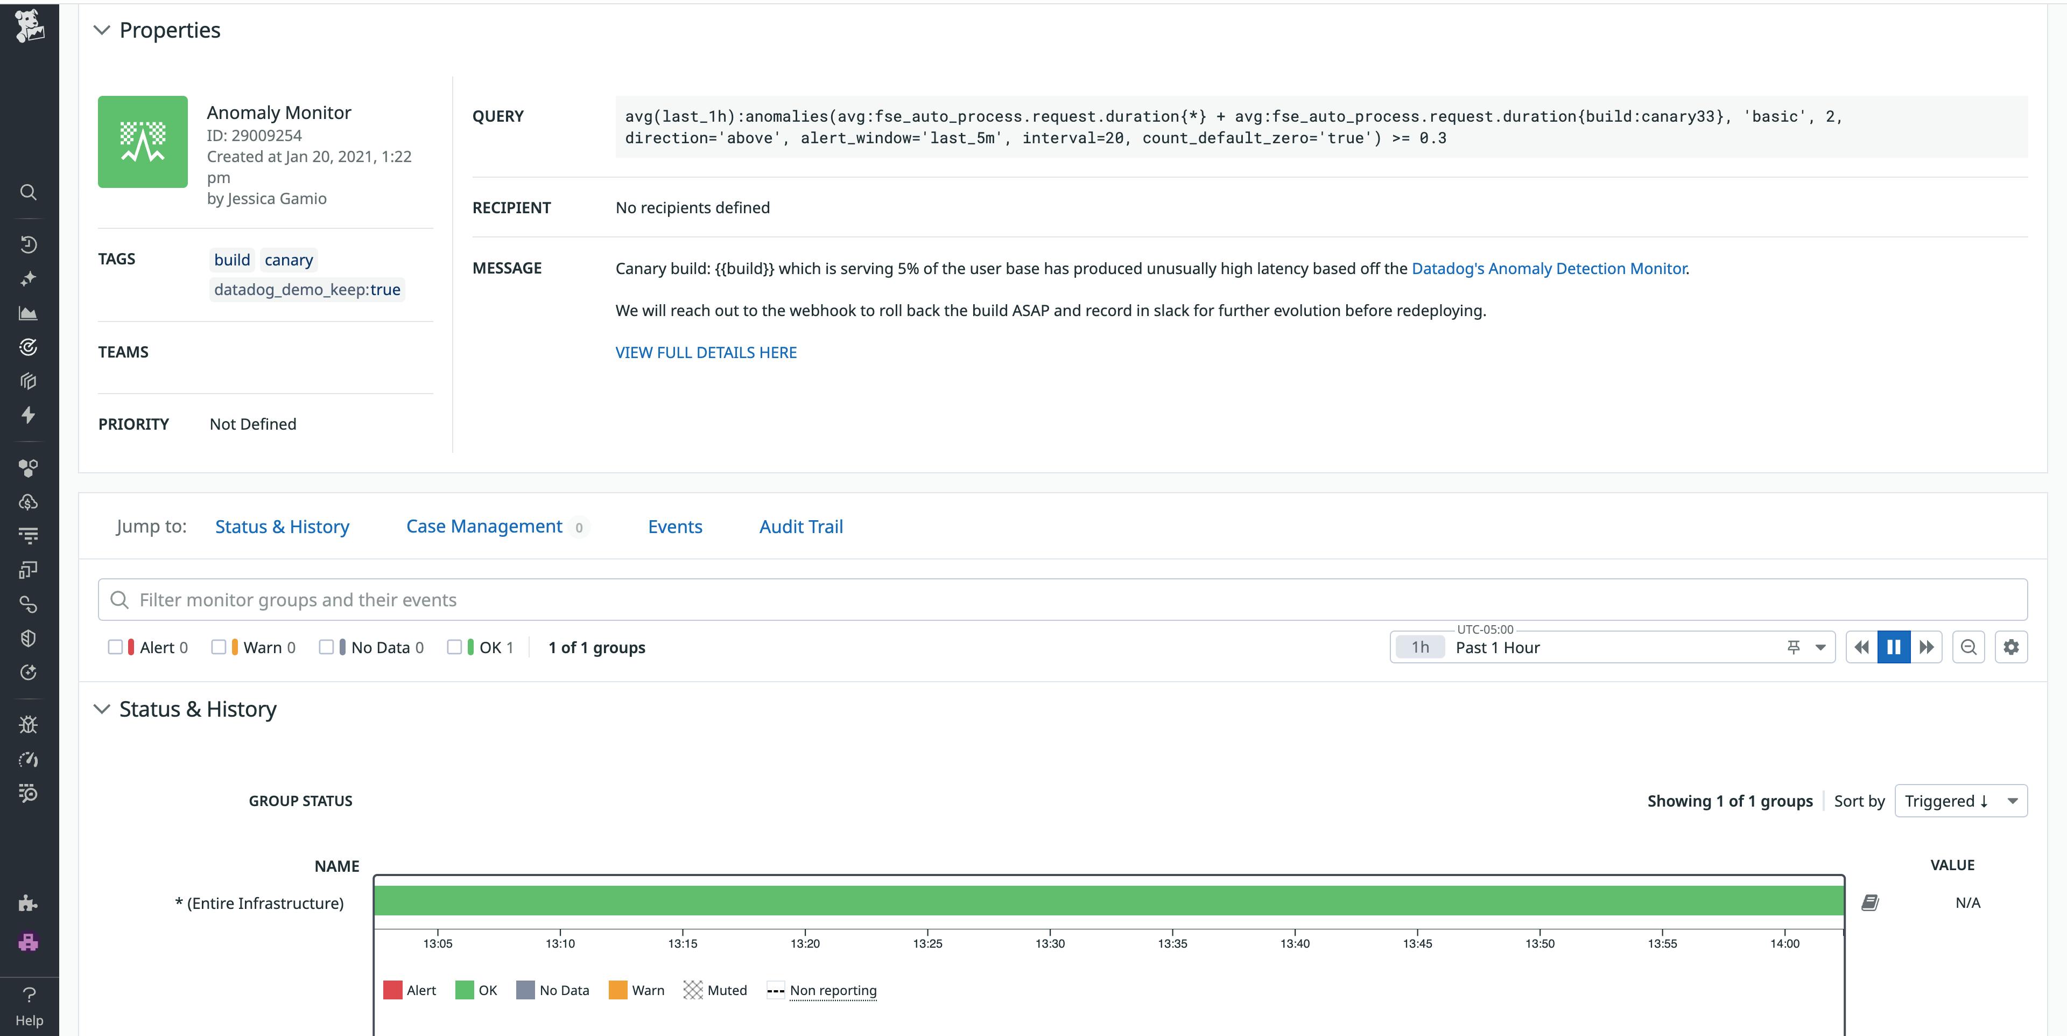Click the zoom-out magnifier on the timeframe toolbar
This screenshot has width=2067, height=1036.
pos(1968,647)
